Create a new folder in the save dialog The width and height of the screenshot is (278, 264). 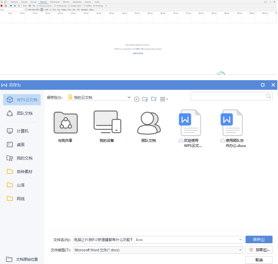154,99
